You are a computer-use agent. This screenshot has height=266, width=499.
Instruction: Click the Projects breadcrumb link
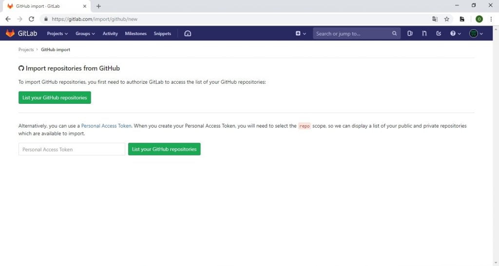[x=26, y=50]
